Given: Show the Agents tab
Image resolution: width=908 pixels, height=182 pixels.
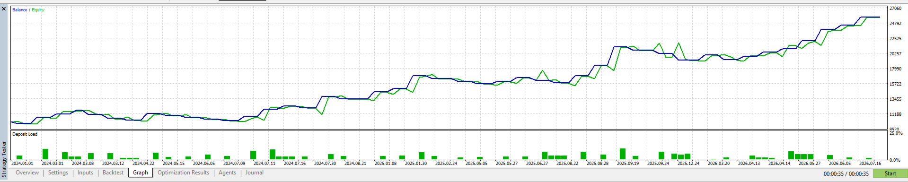Looking at the screenshot, I should pyautogui.click(x=227, y=173).
